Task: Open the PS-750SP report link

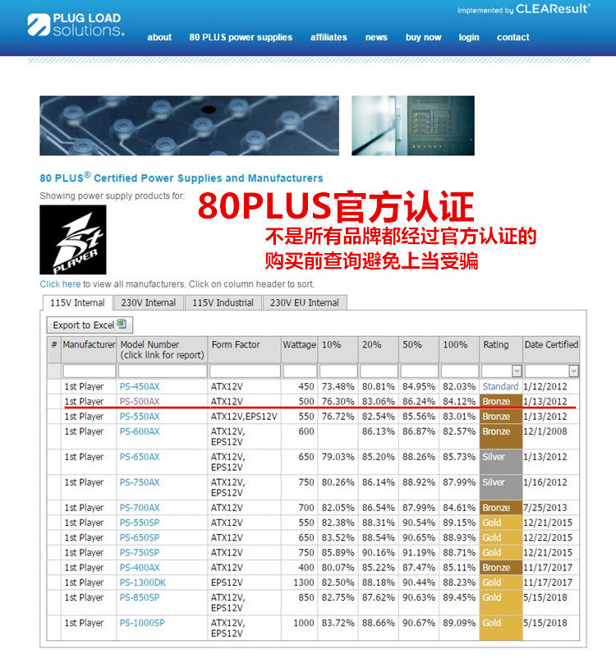Action: click(x=140, y=553)
